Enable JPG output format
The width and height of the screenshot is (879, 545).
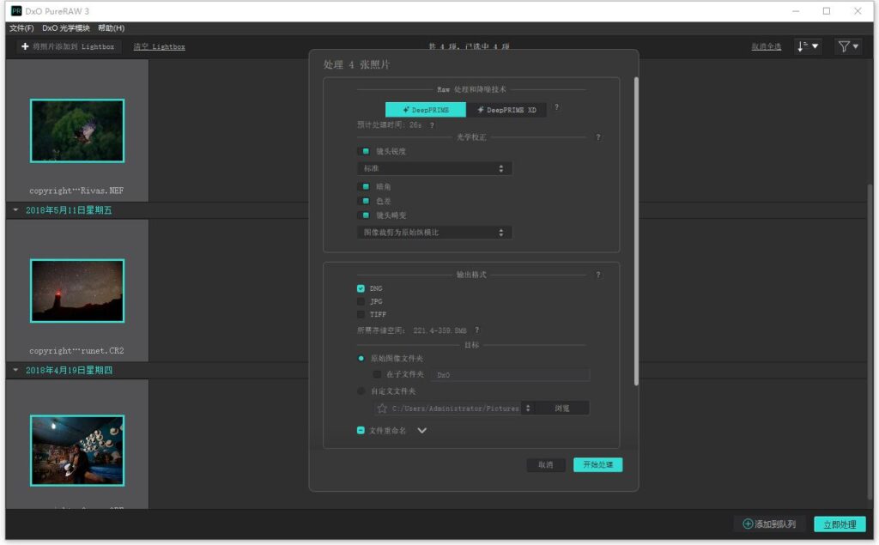point(361,301)
